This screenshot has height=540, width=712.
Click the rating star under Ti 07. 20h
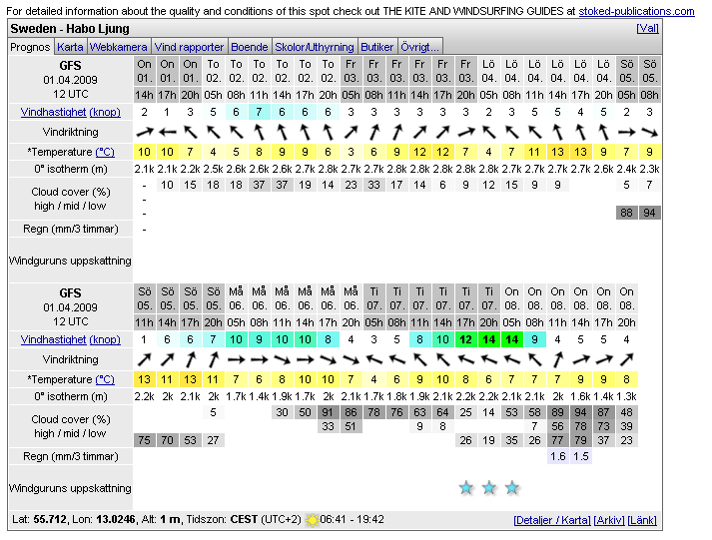click(489, 488)
